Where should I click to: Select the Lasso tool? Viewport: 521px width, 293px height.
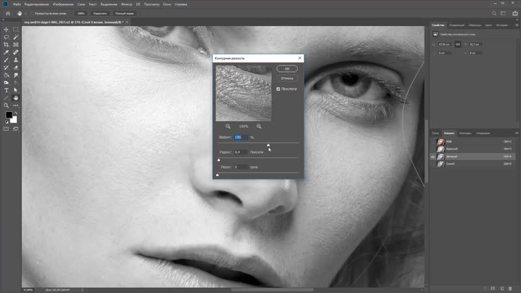tap(7, 37)
